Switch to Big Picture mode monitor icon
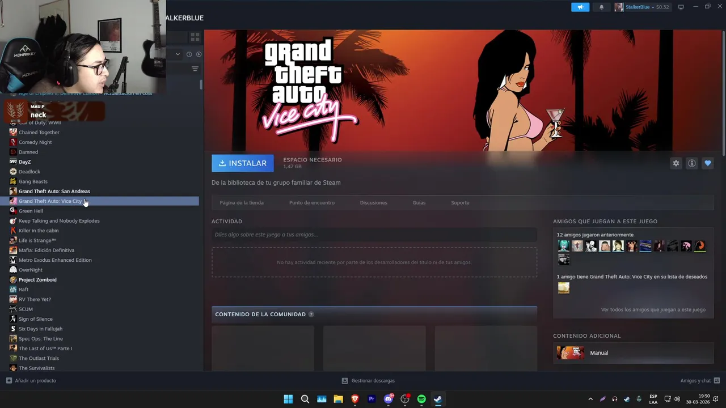This screenshot has width=726, height=408. coord(681,7)
